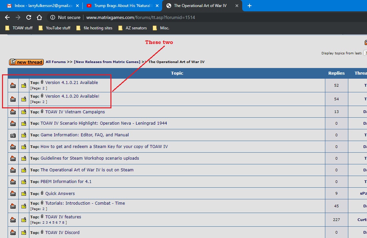Reload the current page
367x238 pixels.
pos(29,17)
